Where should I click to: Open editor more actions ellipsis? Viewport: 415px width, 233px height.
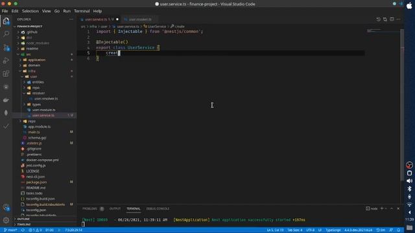point(398,19)
